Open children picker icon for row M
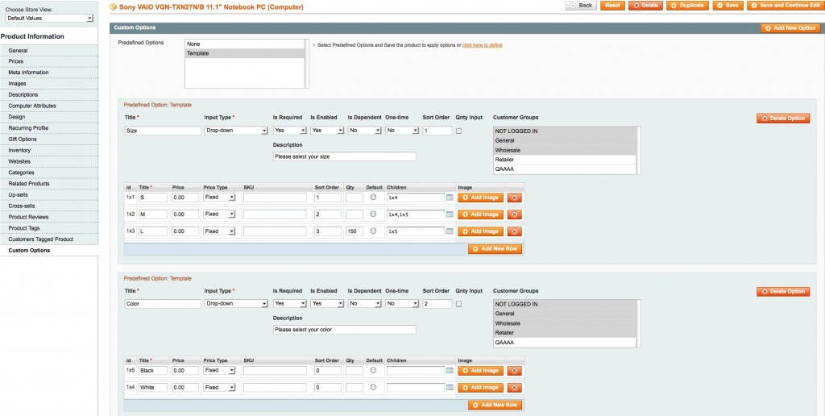This screenshot has height=416, width=825. (450, 214)
